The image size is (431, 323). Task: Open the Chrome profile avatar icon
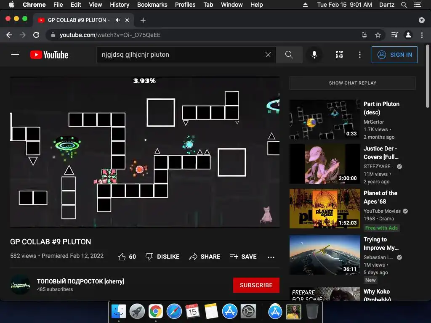tap(408, 35)
